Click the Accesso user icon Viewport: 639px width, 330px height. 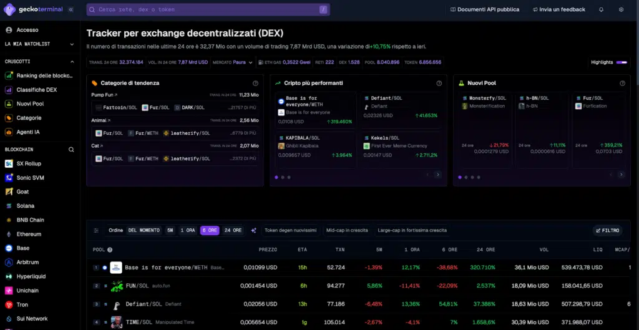(9, 30)
